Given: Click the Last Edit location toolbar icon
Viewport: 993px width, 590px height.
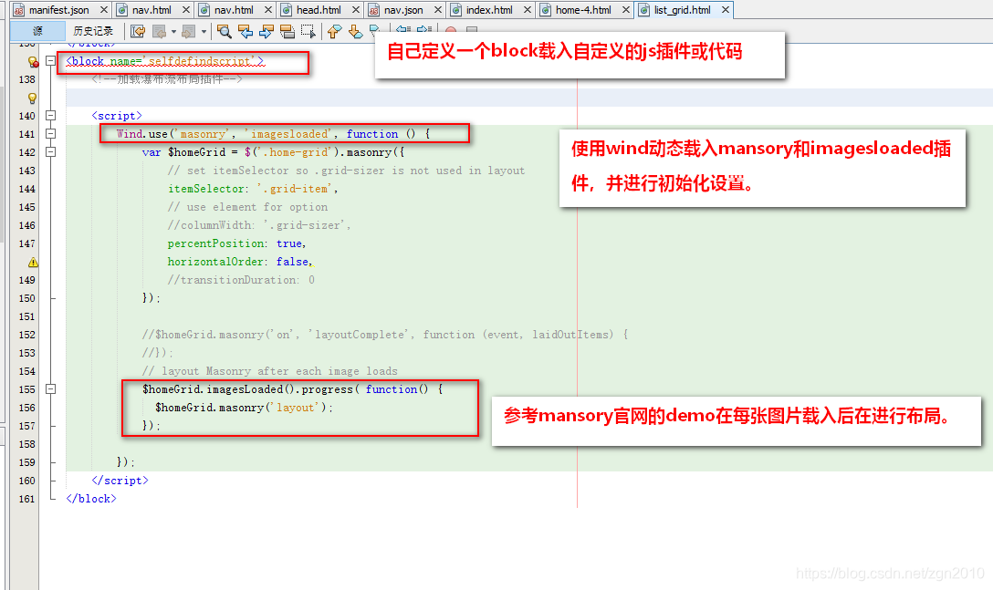Looking at the screenshot, I should pyautogui.click(x=138, y=31).
